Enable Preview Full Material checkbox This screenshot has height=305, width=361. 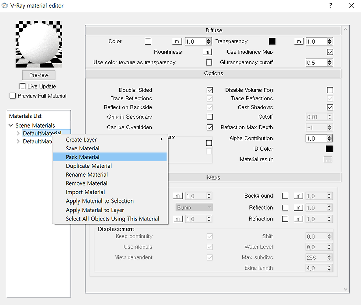13,96
